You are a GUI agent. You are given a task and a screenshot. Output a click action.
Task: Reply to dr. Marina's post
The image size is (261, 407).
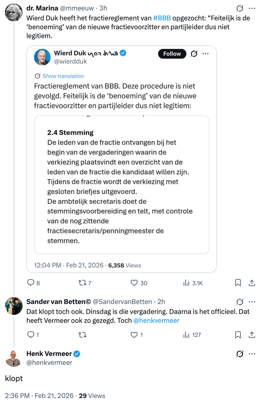click(x=31, y=283)
